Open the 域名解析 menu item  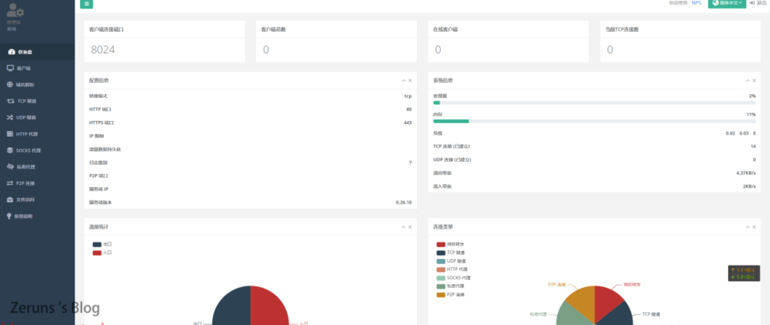[x=37, y=85]
